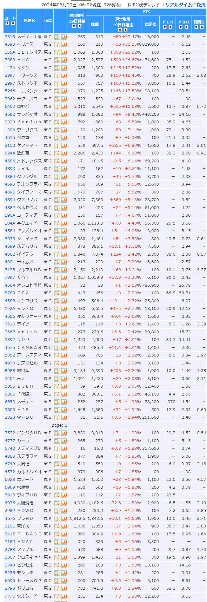Click 銘柄名 column header
Screen dimensions: 207x602
click(x=29, y=21)
